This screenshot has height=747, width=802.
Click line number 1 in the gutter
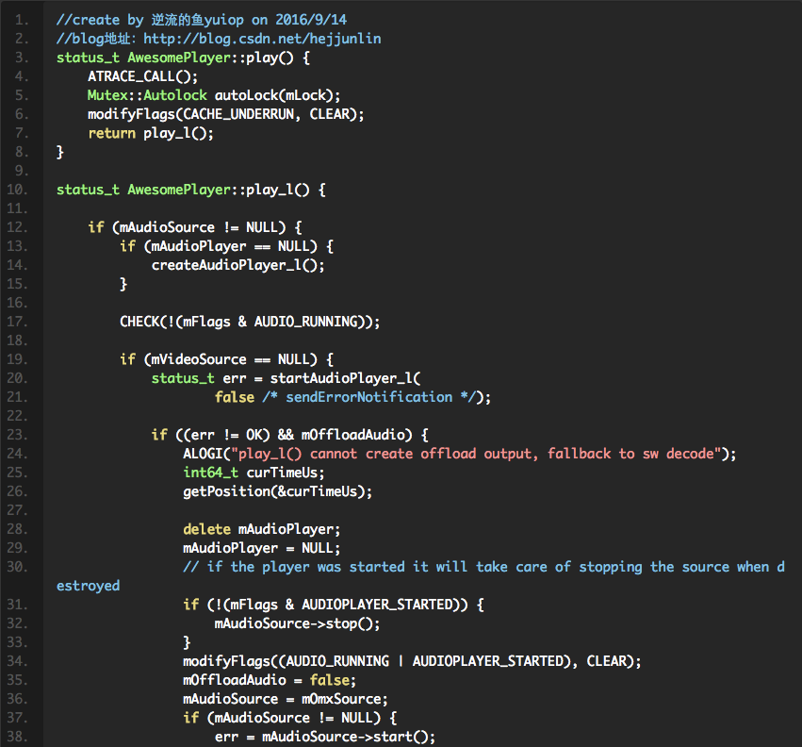click(22, 20)
